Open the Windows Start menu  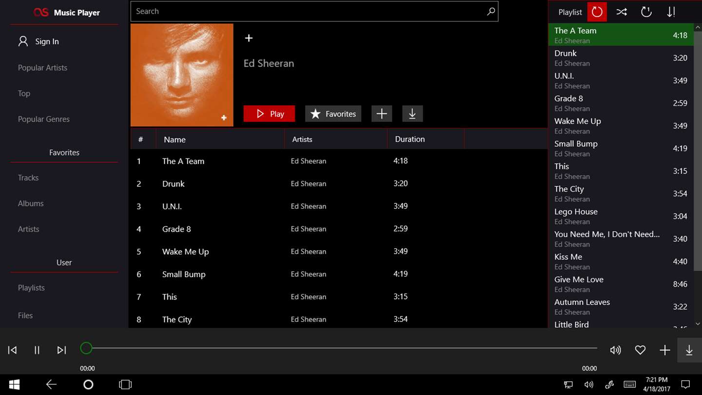(14, 385)
